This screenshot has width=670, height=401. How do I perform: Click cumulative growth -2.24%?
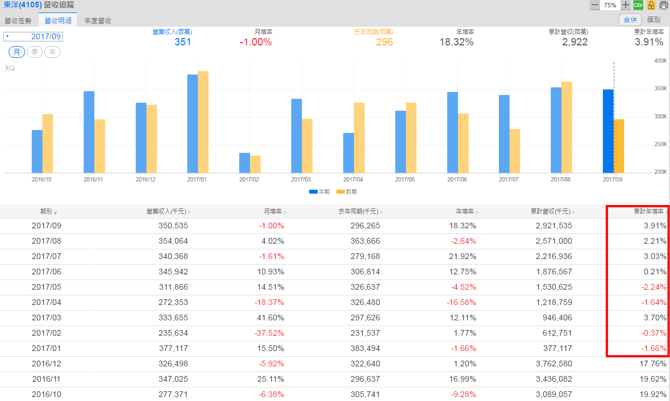click(654, 287)
